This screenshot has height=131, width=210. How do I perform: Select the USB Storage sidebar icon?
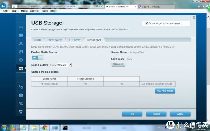(x=21, y=68)
